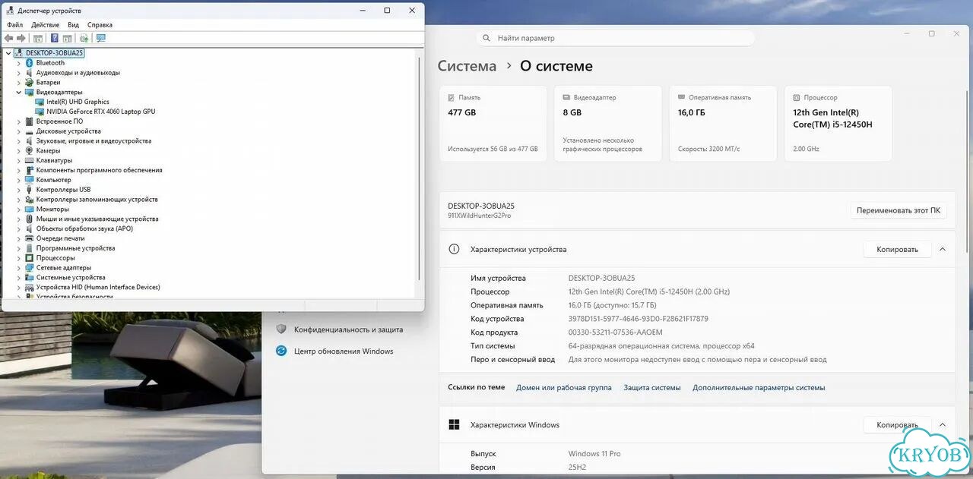Click the adapter icon next to Intel(R) UHD Graphics

(x=40, y=102)
